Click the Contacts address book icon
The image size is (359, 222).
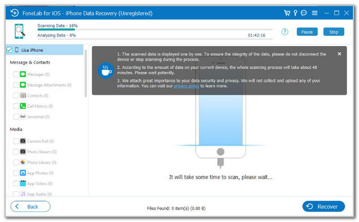pyautogui.click(x=23, y=95)
